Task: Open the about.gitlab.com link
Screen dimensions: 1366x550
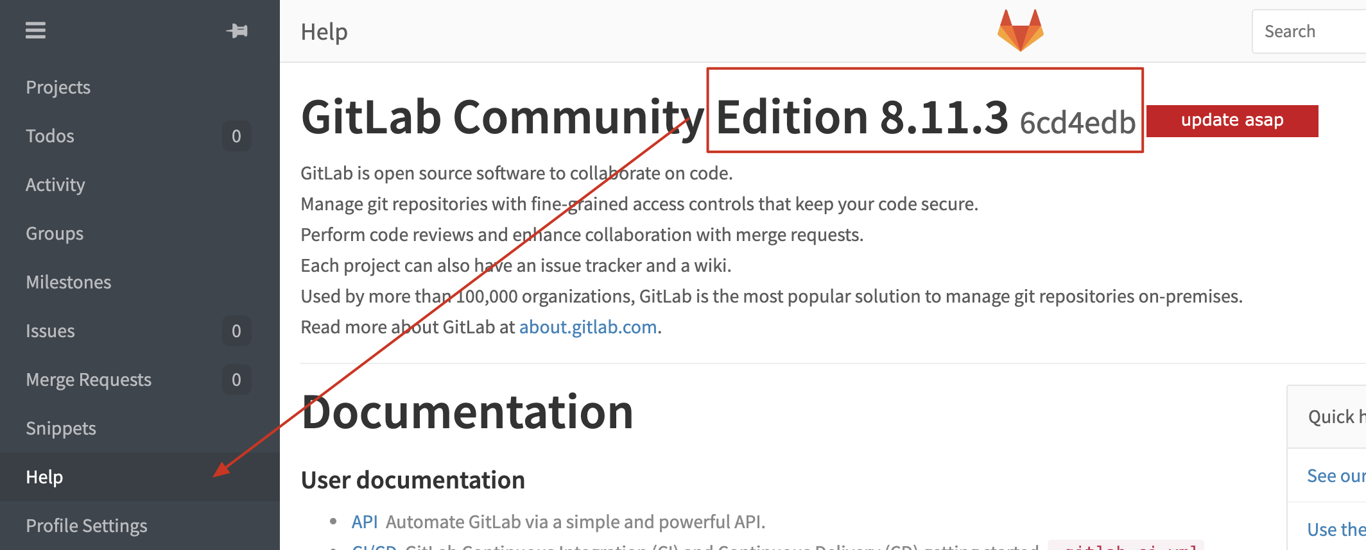Action: coord(587,327)
